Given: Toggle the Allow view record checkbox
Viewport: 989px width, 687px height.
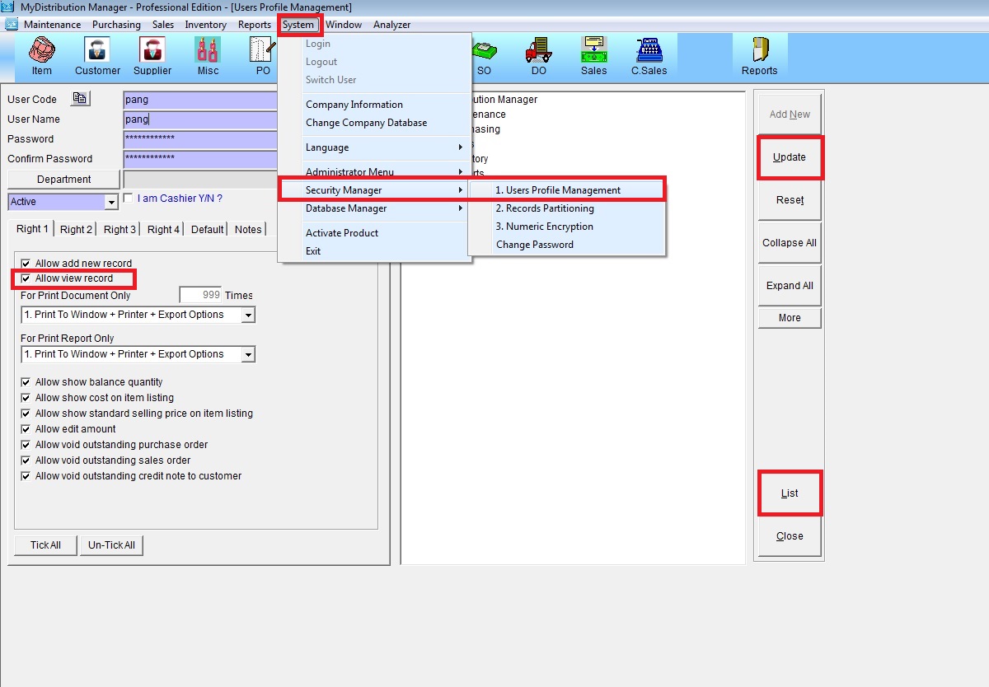Looking at the screenshot, I should [x=26, y=279].
